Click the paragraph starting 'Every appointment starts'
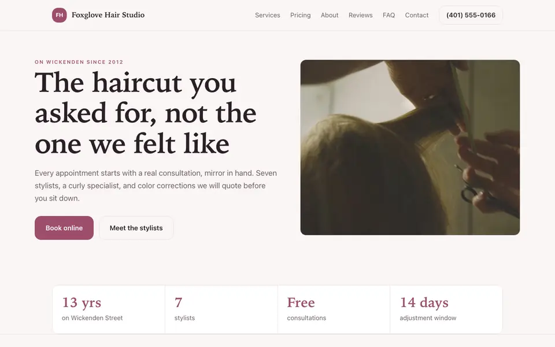The image size is (555, 347). (x=156, y=186)
